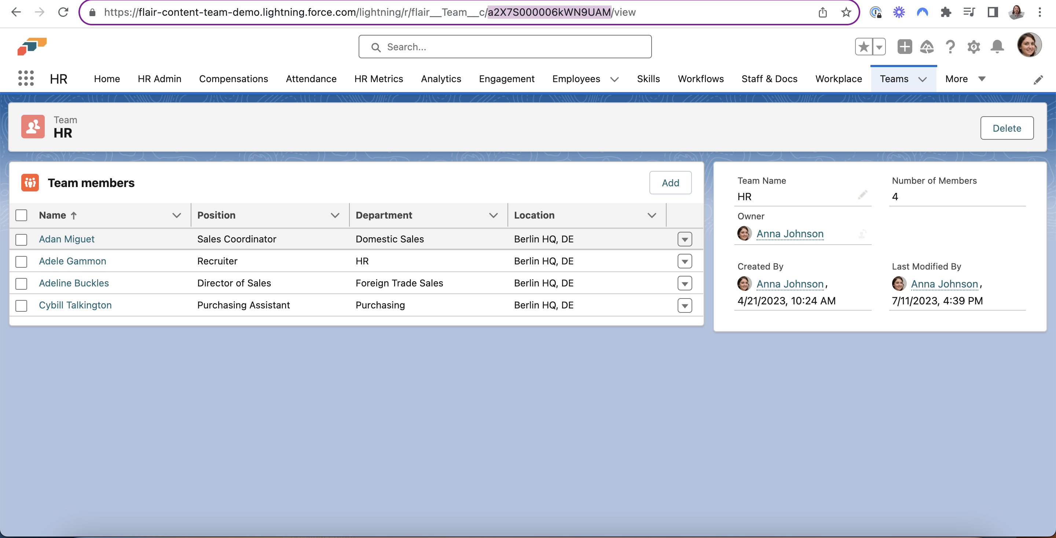Switch to the Workflows tab
The height and width of the screenshot is (538, 1056).
tap(700, 79)
